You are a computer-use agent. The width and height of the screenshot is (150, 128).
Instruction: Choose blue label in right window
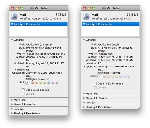(x=121, y=76)
